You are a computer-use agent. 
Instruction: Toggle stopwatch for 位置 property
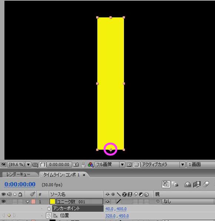tap(49, 215)
